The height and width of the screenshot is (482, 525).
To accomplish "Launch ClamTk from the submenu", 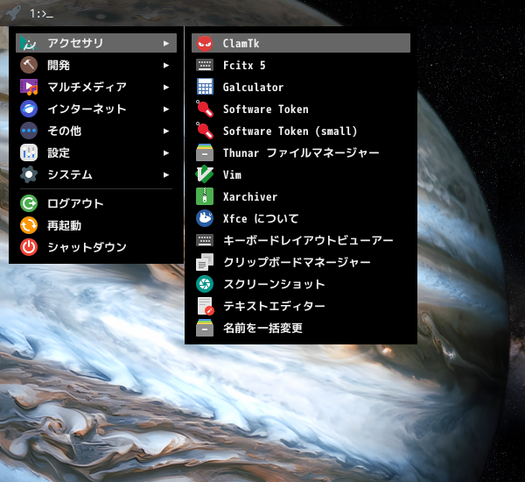I will [x=301, y=43].
